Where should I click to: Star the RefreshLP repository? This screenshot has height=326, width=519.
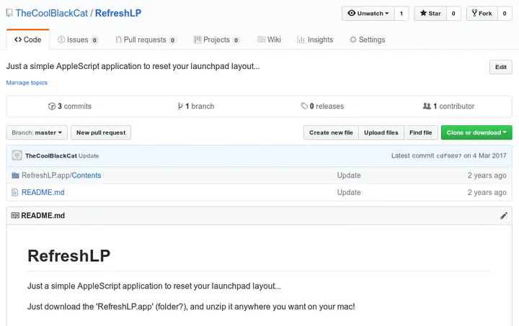pos(432,13)
